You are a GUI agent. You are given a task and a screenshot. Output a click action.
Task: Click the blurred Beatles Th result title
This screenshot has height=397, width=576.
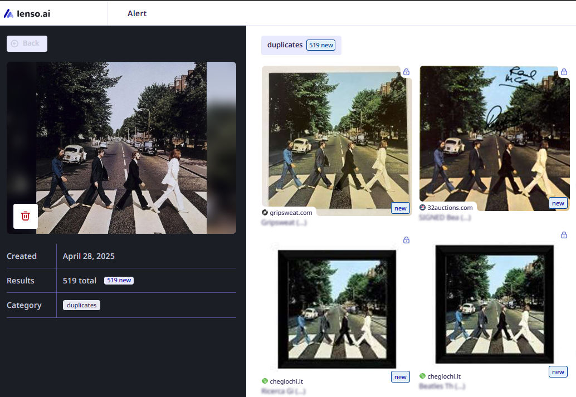[442, 386]
